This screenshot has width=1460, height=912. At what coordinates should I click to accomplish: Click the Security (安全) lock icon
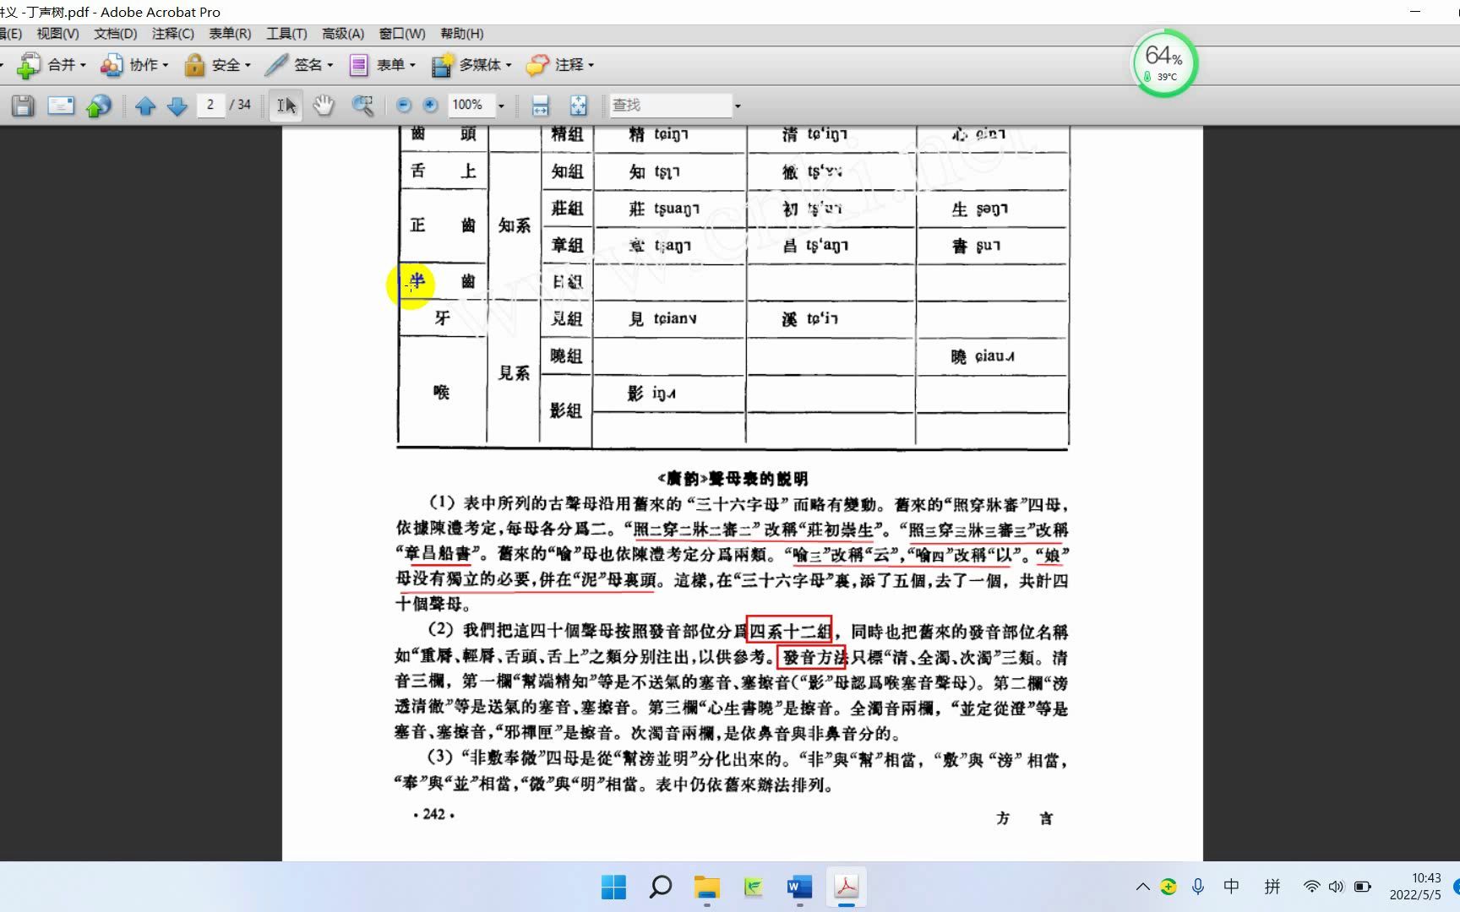tap(194, 65)
